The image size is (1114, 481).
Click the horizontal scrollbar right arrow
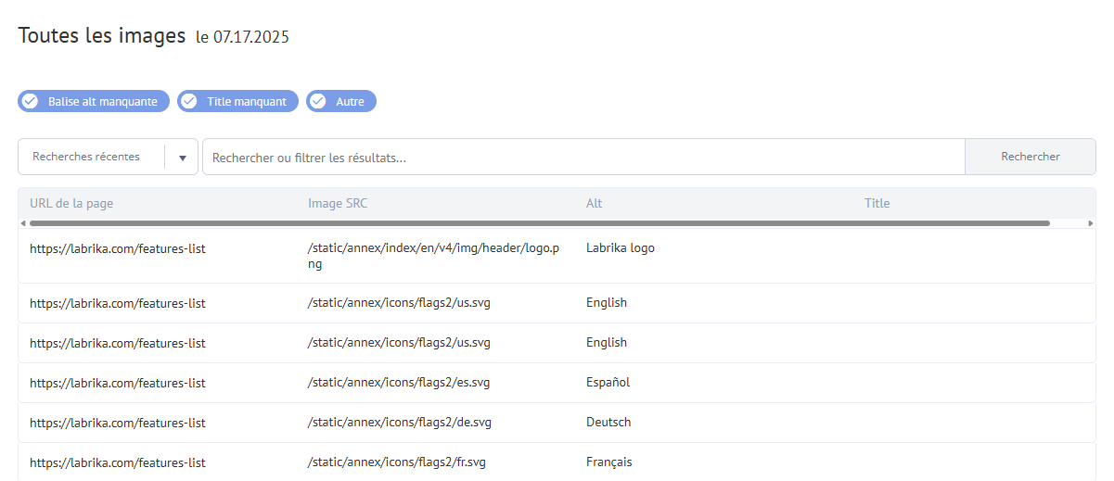pos(1091,223)
